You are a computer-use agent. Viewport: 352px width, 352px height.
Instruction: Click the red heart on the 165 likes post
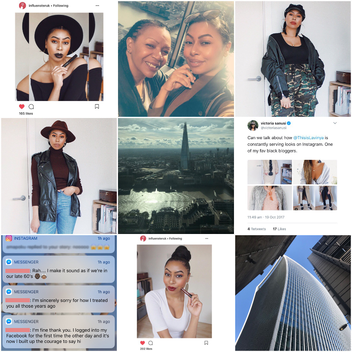[x=22, y=106]
